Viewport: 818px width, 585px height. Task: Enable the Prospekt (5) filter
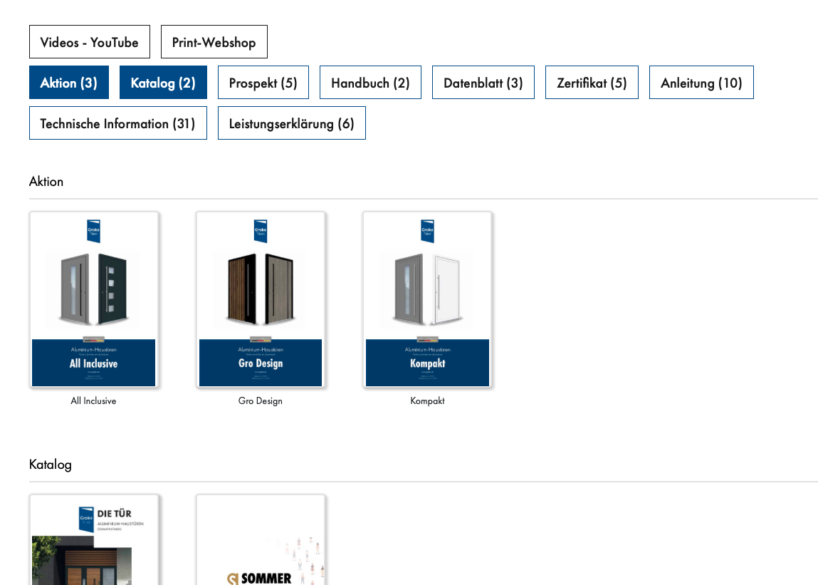pyautogui.click(x=263, y=83)
